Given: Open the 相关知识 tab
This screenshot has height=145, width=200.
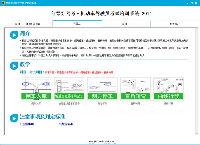Looking at the screenshot, I should coord(174,24).
